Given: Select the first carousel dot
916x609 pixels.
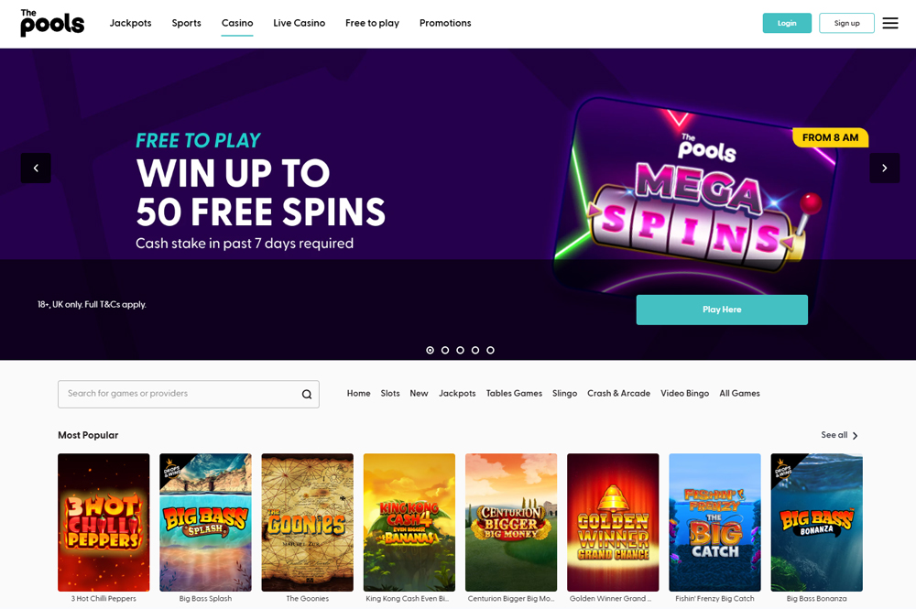Looking at the screenshot, I should coord(430,351).
